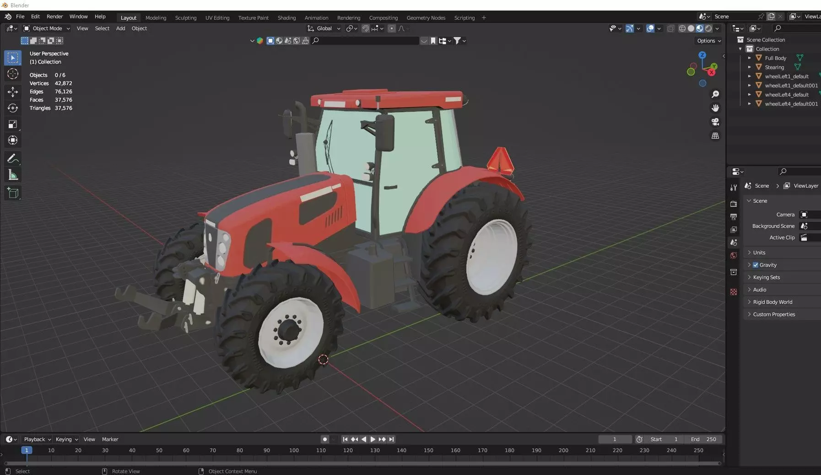Switch to the Geometry Nodes workspace tab
The width and height of the screenshot is (821, 475).
[x=426, y=18]
